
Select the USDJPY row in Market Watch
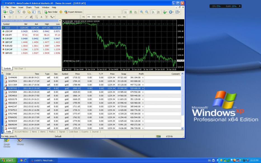[31, 35]
